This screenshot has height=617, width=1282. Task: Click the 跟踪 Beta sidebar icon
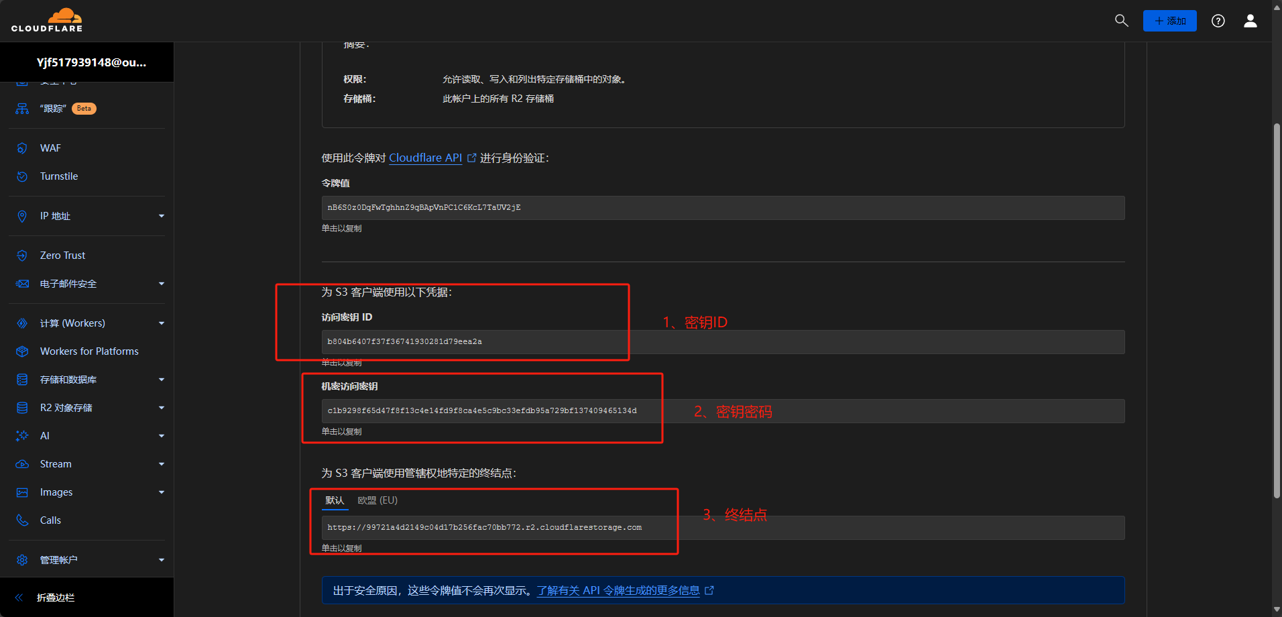(22, 109)
